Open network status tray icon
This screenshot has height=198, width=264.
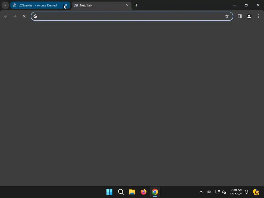(217, 192)
